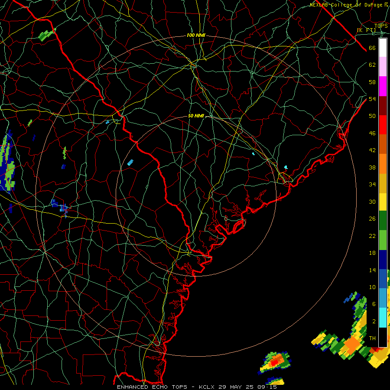Click the ENHANCED ECHO TOPS caption text
390x390 pixels.
(x=152, y=387)
